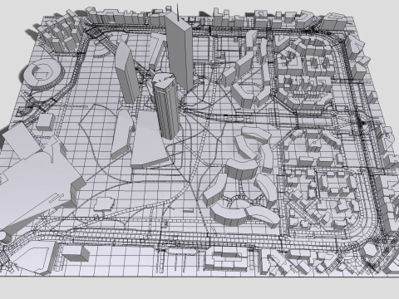Select the slanted-roof tower beside the tallest skyscraper

coord(126,73)
